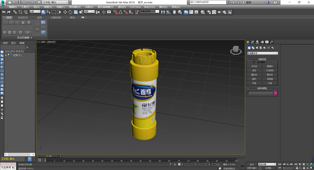This screenshot has height=170, width=314.
Task: Open the workspace selector 工作区: 默认 dropdown
Action: tap(55, 2)
